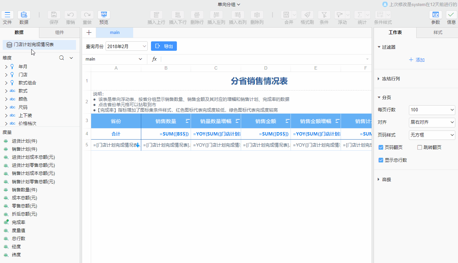
Task: Click the filter icon on 销售数量 header
Action: pos(188,121)
